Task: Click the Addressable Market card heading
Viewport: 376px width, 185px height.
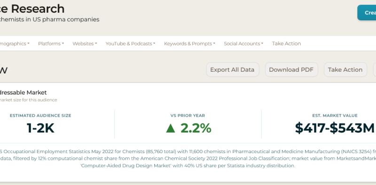Action: (23, 92)
